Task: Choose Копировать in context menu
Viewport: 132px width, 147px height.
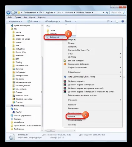Action: point(73,108)
